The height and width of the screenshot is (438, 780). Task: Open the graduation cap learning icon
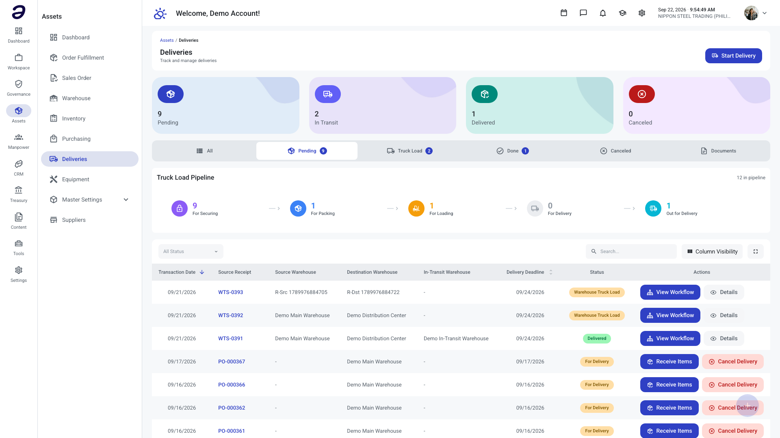click(x=622, y=13)
